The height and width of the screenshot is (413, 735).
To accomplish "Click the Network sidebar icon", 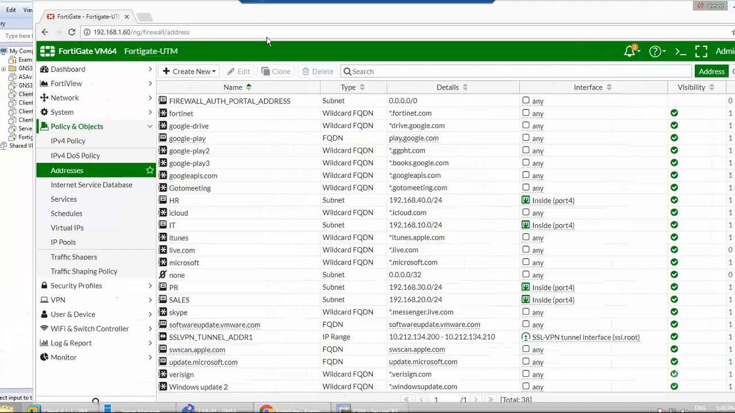I will tap(44, 98).
